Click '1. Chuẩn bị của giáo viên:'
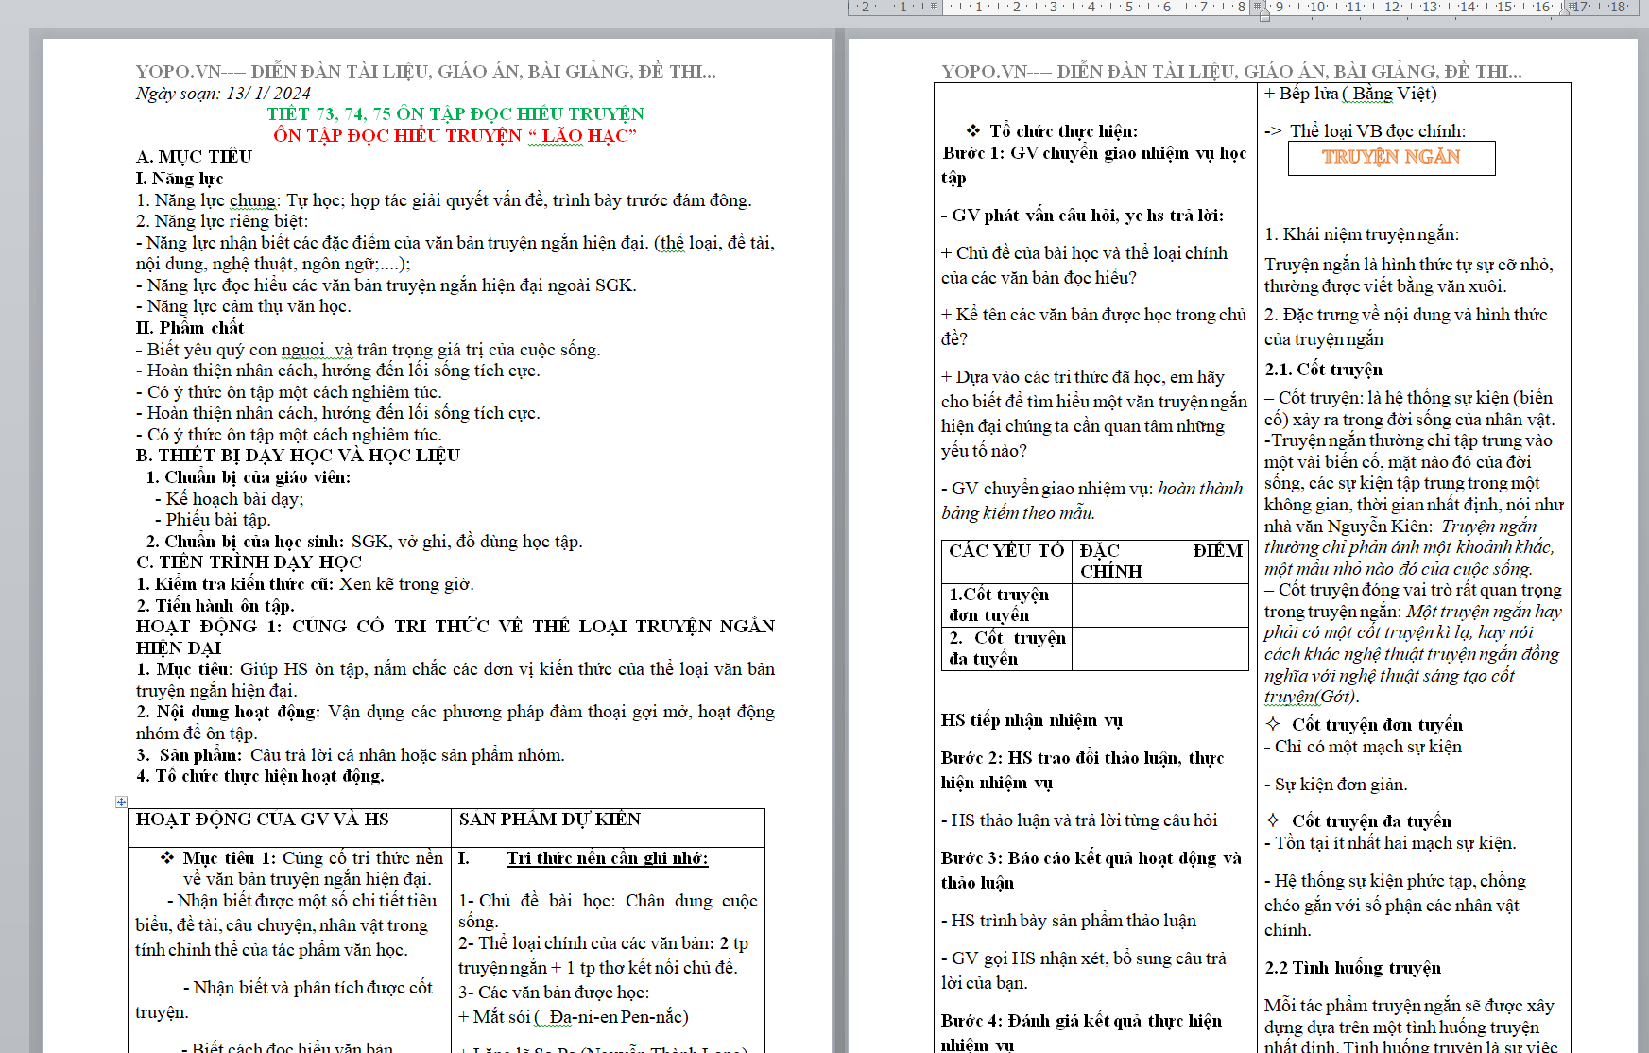Viewport: 1649px width, 1053px height. coord(249,477)
